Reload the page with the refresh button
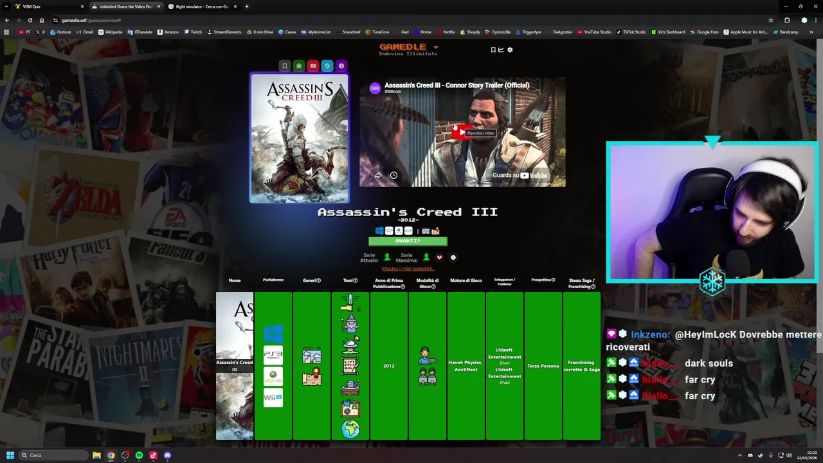Screen dimensions: 823x463 pos(30,20)
